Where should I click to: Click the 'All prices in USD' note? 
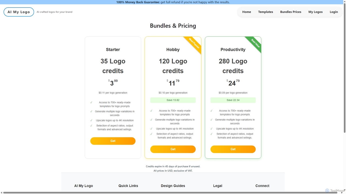coord(173,171)
